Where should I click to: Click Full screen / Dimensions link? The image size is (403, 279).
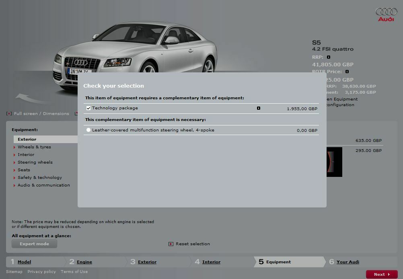pos(41,113)
